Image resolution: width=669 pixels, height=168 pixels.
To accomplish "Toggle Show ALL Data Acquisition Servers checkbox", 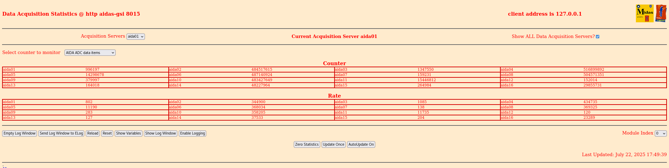I will tap(598, 37).
